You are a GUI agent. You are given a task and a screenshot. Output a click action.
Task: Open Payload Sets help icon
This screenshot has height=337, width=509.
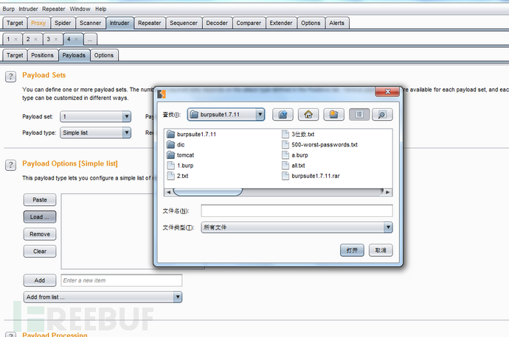tap(10, 77)
